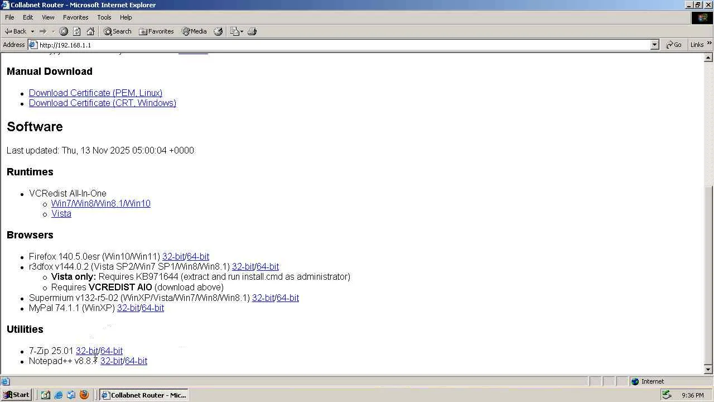Download MyPal 74.1.1 32-bit
The width and height of the screenshot is (714, 402).
point(128,308)
